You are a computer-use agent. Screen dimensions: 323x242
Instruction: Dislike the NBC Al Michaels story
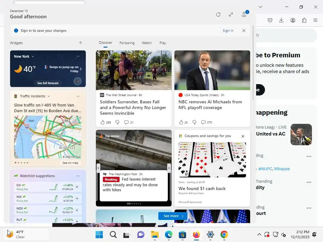tap(194, 122)
